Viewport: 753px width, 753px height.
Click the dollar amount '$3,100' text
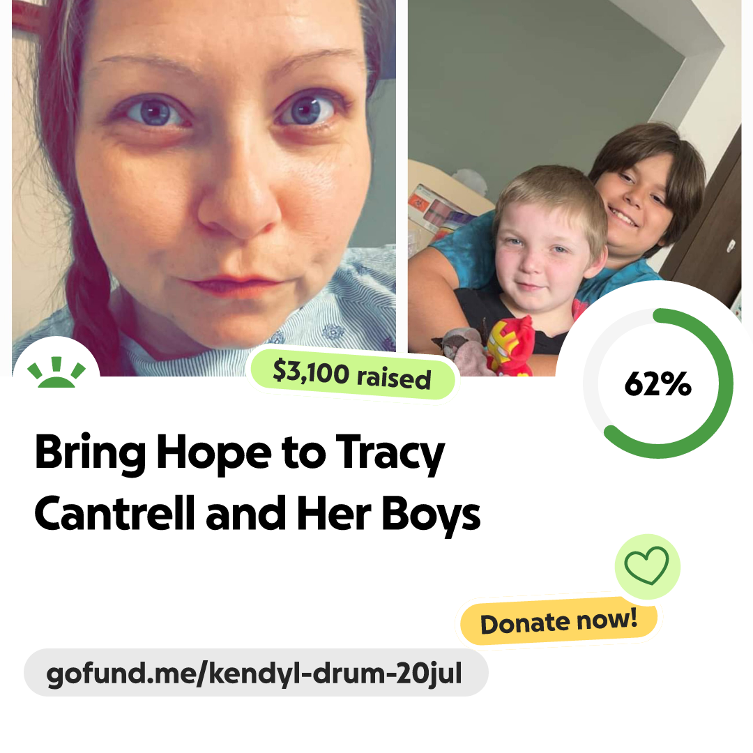tap(311, 371)
